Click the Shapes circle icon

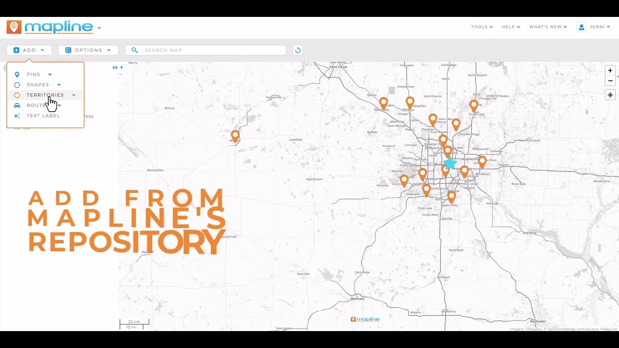pos(17,85)
